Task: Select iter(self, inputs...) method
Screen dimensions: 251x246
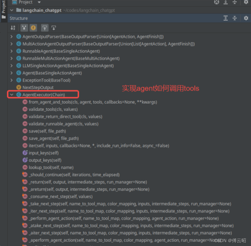Action: 99,146
